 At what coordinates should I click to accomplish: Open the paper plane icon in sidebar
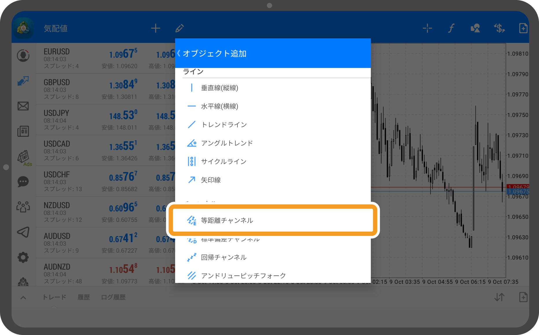coord(23,232)
